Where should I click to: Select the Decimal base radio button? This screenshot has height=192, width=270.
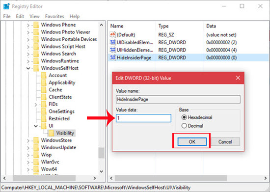pyautogui.click(x=184, y=126)
